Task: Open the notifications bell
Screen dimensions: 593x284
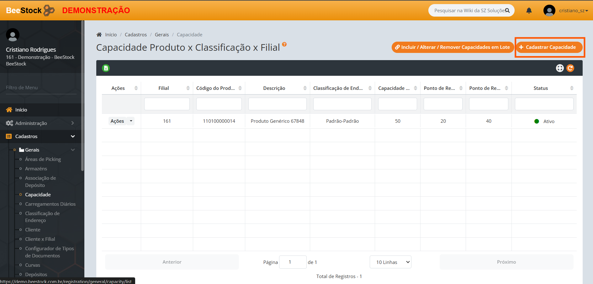Action: pos(529,11)
